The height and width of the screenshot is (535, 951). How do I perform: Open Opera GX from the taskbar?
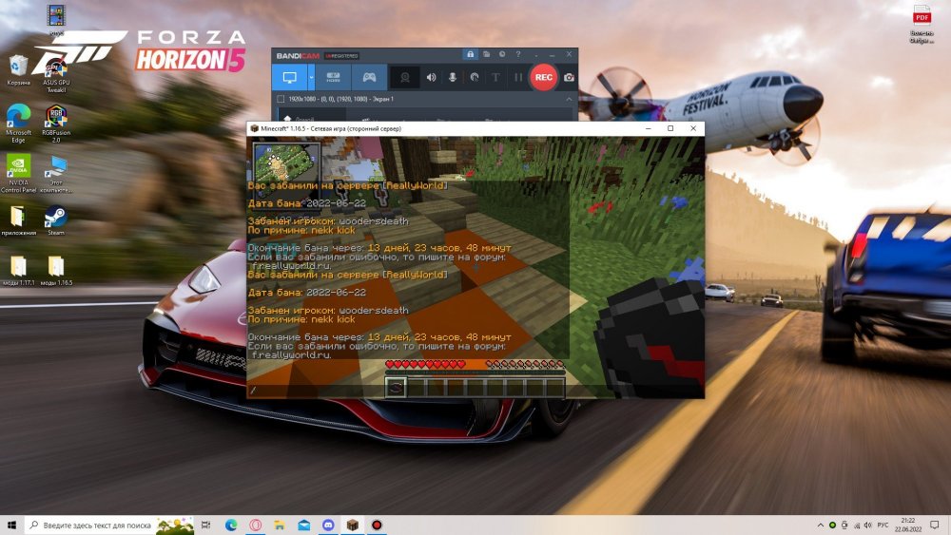(x=255, y=525)
